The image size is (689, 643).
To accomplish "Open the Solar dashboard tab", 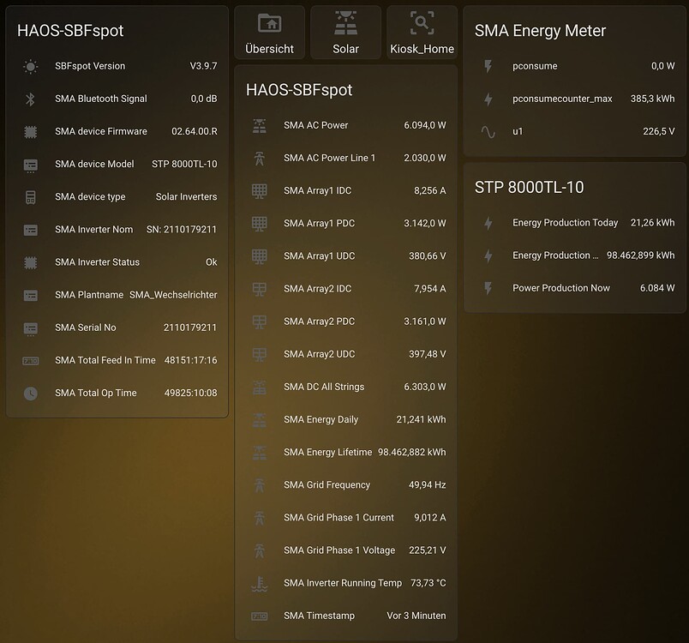I will click(345, 33).
